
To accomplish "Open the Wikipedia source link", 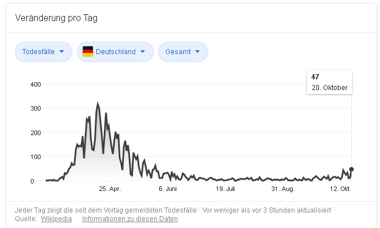I will click(56, 219).
